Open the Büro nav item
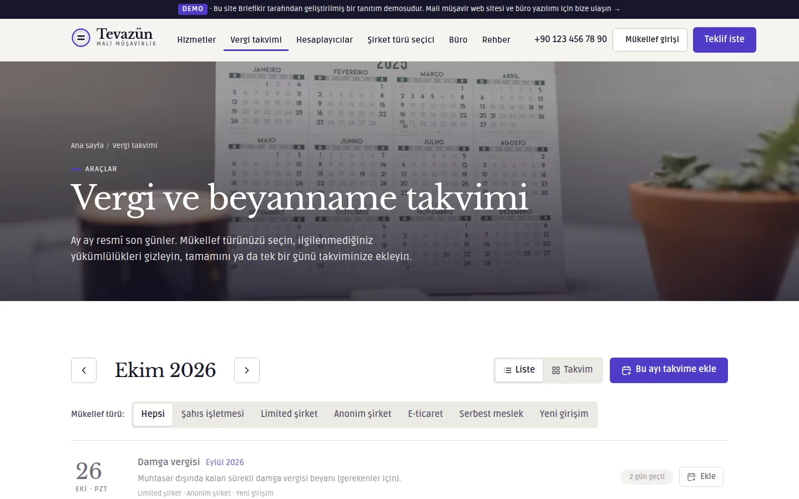 (458, 40)
